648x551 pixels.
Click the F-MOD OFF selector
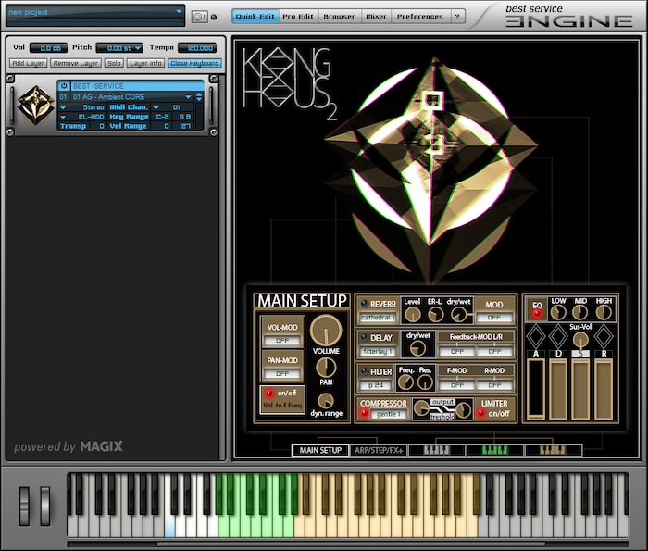(x=457, y=385)
